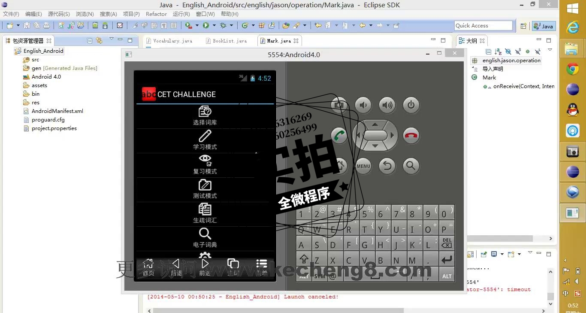Open the Android SDK Manager icon
This screenshot has width=586, height=313.
(105, 25)
